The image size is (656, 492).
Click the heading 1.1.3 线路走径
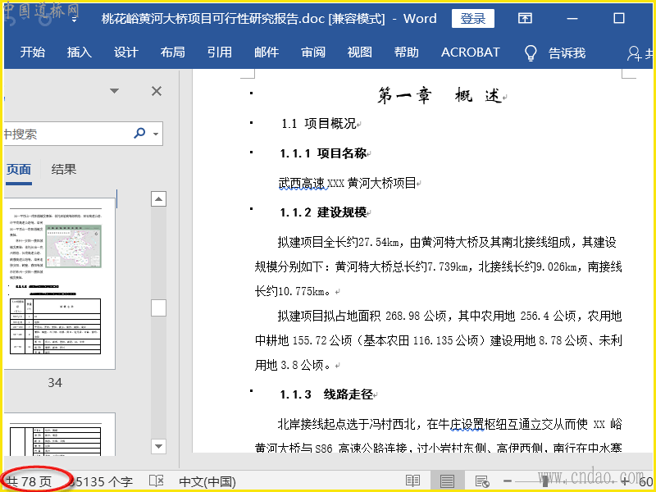coord(326,394)
